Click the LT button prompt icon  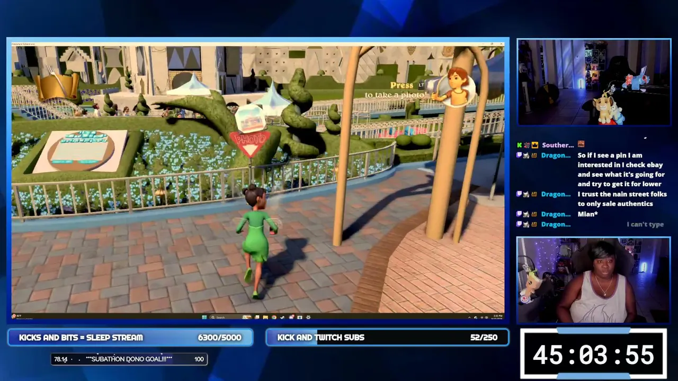[422, 85]
